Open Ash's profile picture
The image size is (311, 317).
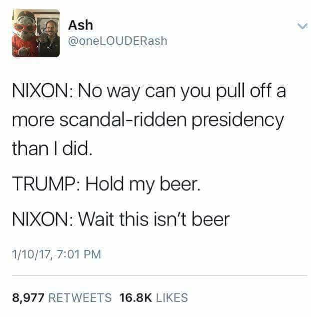pos(36,33)
